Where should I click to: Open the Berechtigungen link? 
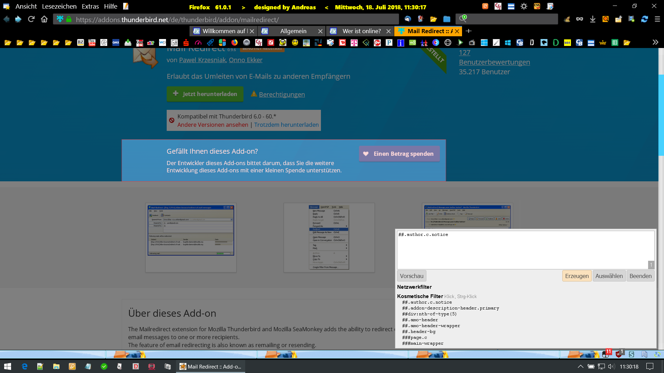click(282, 94)
